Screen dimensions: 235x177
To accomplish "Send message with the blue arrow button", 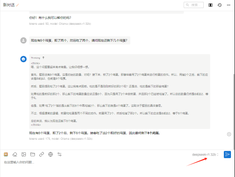I will coord(227,155).
